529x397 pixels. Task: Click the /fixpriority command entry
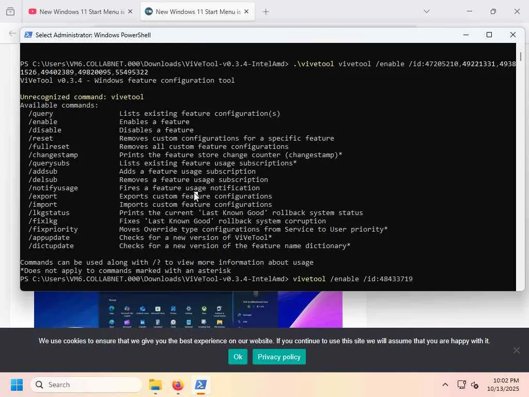tap(208, 229)
